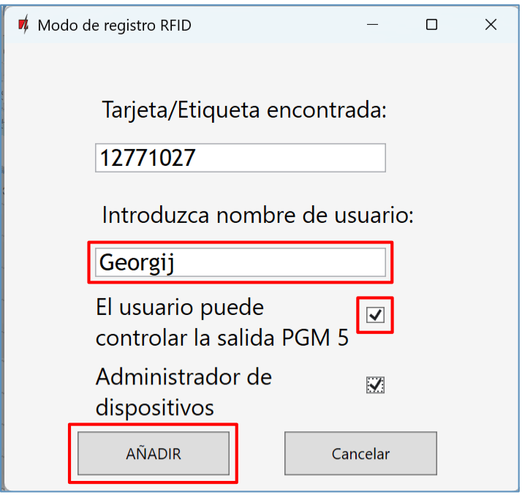The height and width of the screenshot is (497, 522).
Task: Toggle the Administrador de dispositivos checkbox
Action: (375, 385)
